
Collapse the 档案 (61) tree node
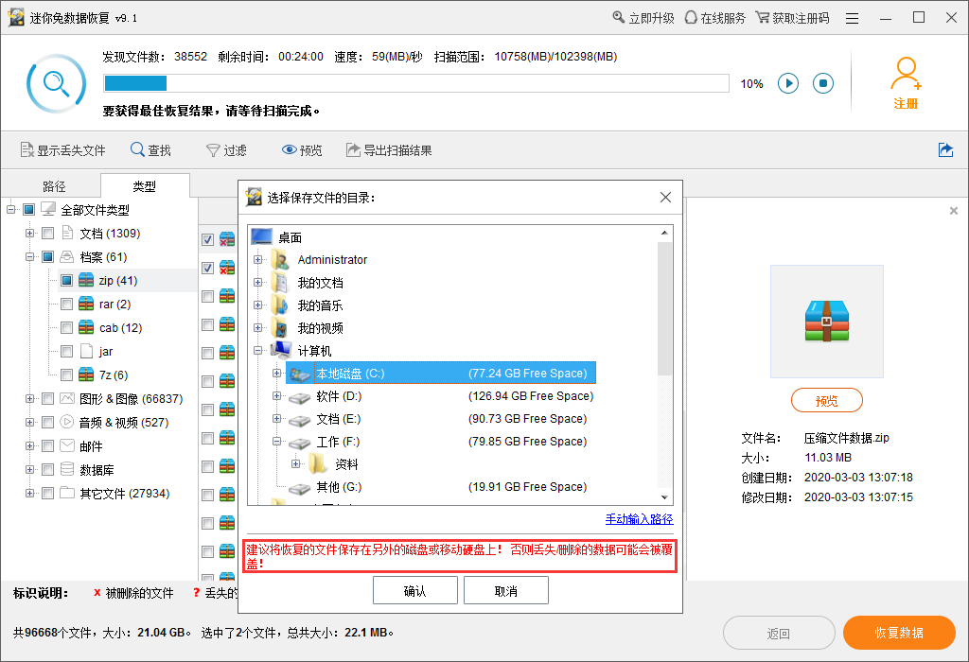coord(29,256)
